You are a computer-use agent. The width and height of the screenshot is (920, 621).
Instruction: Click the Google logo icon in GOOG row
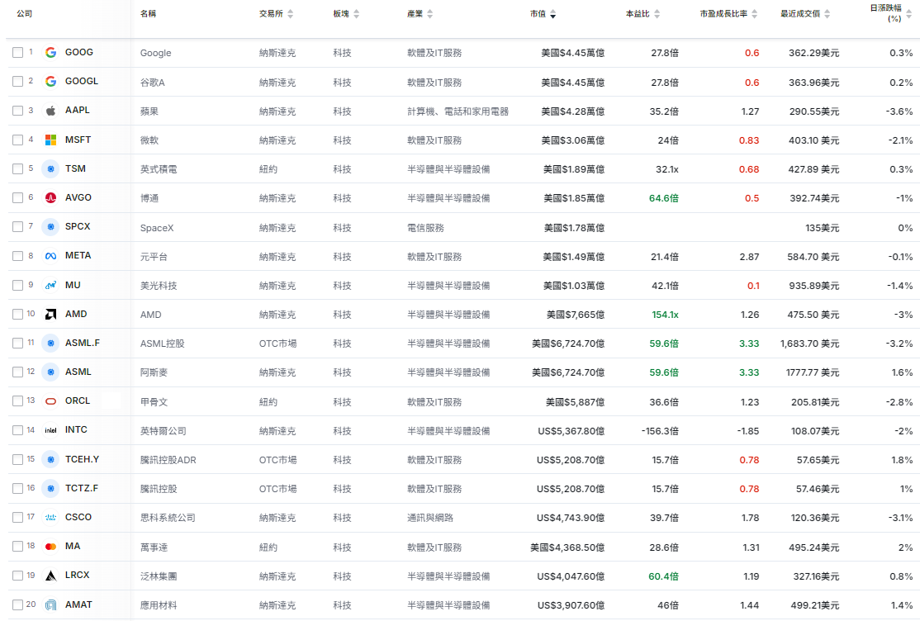[51, 52]
